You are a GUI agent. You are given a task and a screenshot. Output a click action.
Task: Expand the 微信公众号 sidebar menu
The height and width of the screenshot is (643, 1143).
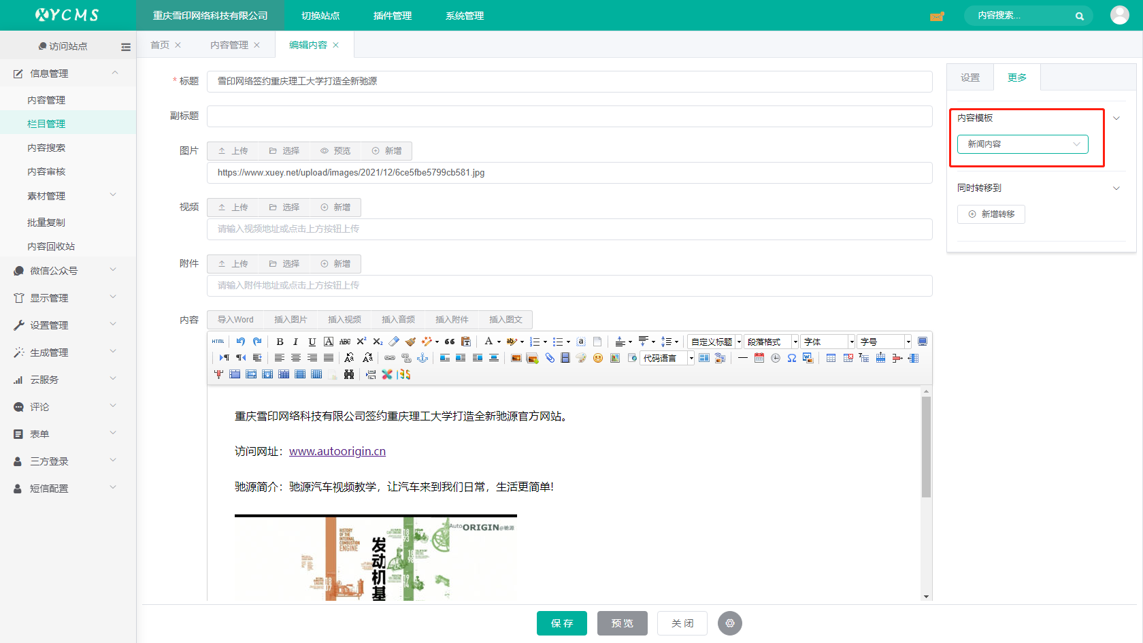click(x=68, y=271)
